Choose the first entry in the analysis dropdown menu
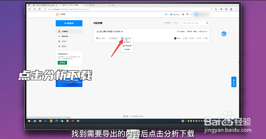This screenshot has height=139, width=266. coord(127,42)
